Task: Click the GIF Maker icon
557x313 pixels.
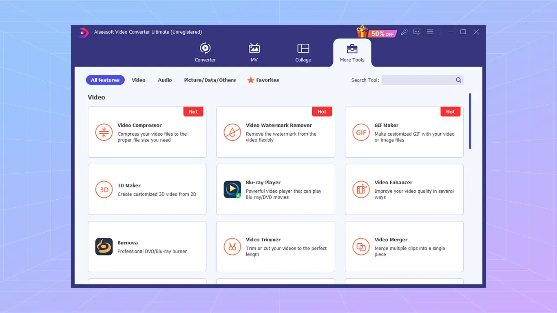Action: click(x=361, y=132)
